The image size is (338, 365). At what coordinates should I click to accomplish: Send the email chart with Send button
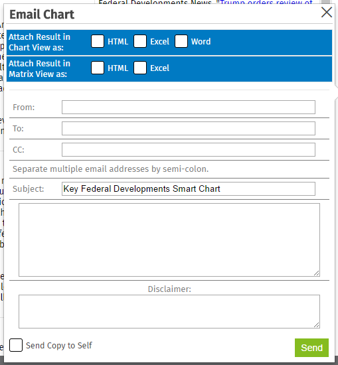tap(311, 348)
